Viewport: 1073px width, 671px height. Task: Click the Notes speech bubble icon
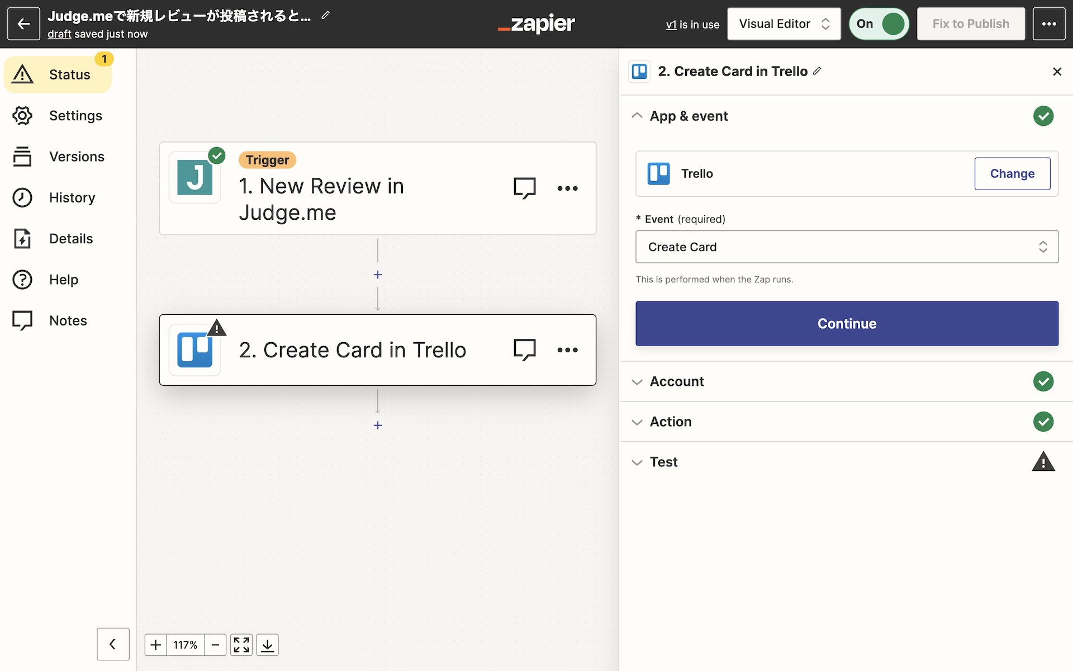pyautogui.click(x=22, y=320)
